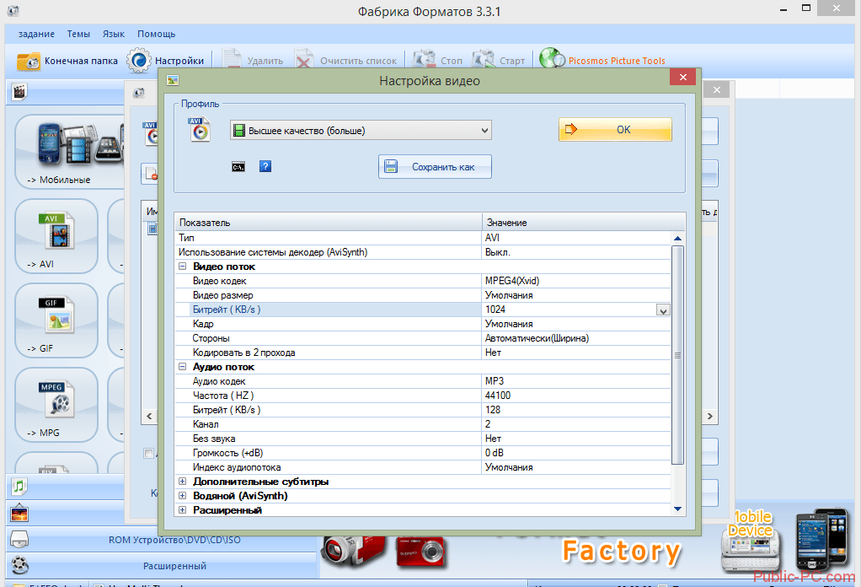Collapse the Видео поток section
861x587 pixels.
183,267
